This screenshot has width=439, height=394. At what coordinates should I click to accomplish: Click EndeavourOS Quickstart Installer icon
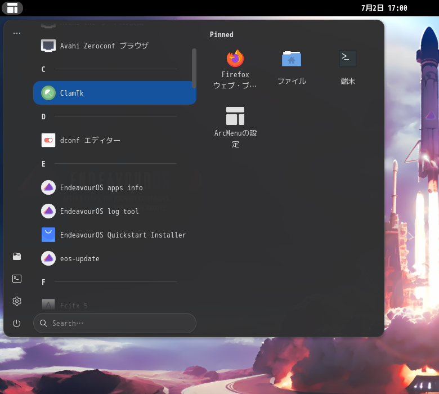click(48, 235)
